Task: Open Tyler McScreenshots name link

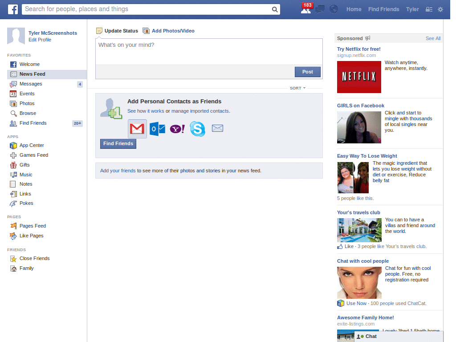Action: tap(53, 33)
